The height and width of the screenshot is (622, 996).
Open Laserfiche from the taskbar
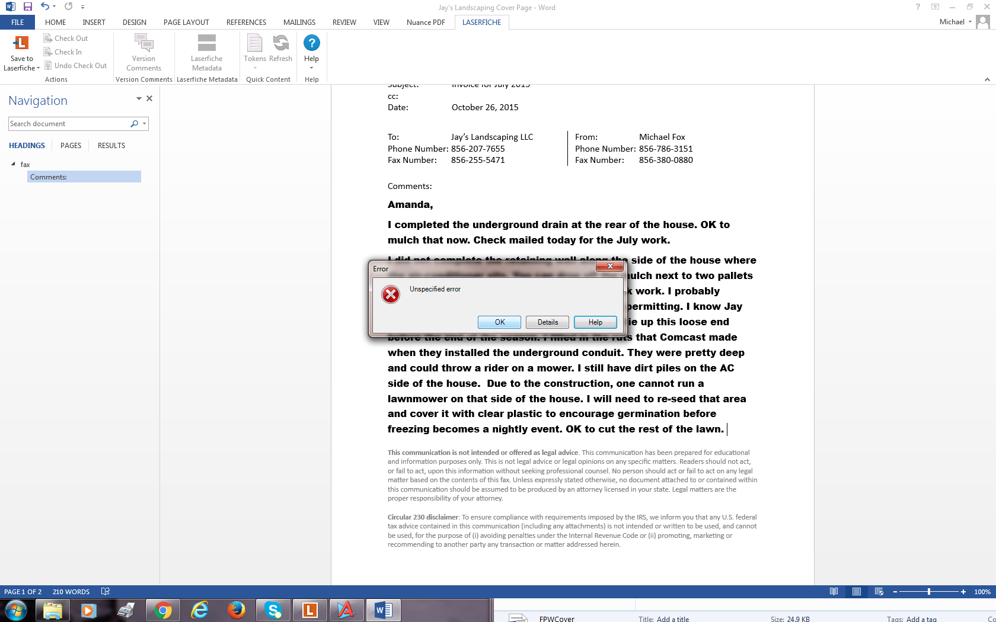pos(309,610)
